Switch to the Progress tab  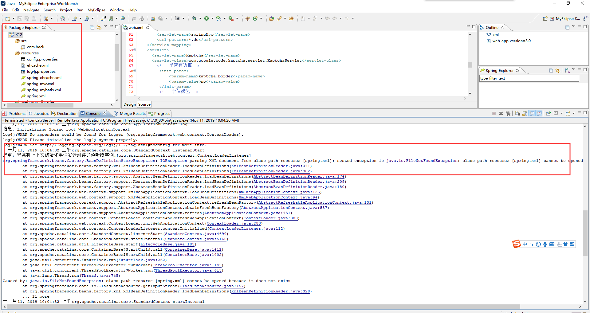click(159, 113)
